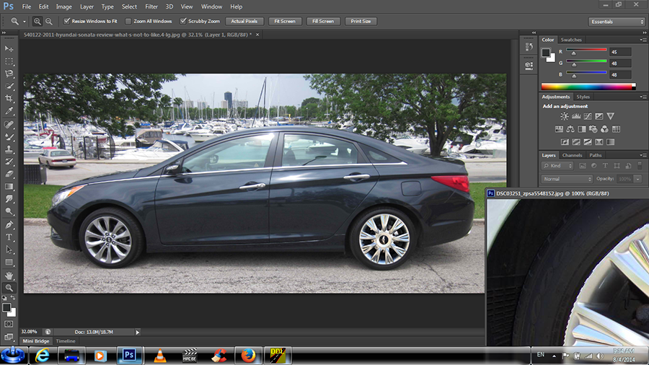The image size is (649, 365).
Task: Switch to the Swatches tab
Action: click(x=571, y=40)
